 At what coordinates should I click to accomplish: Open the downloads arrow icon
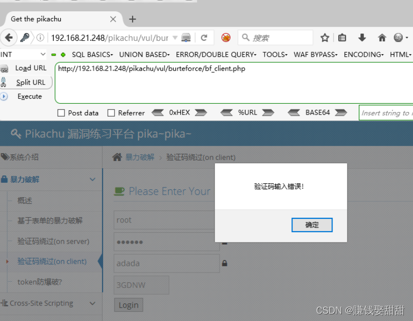click(362, 38)
